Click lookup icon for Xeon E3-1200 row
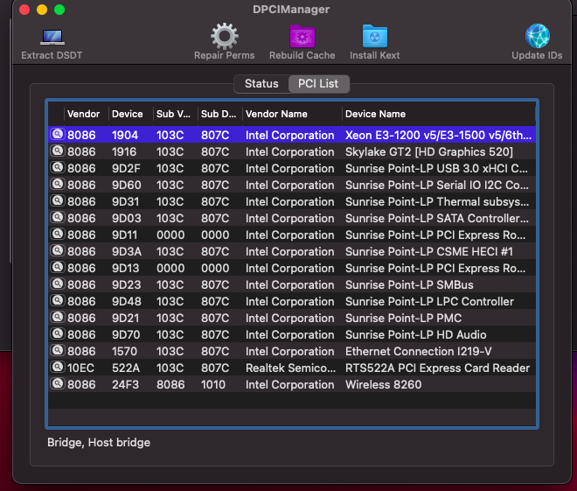The height and width of the screenshot is (491, 577). (x=58, y=134)
